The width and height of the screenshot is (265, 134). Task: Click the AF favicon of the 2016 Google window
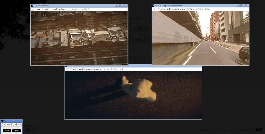(153, 6)
